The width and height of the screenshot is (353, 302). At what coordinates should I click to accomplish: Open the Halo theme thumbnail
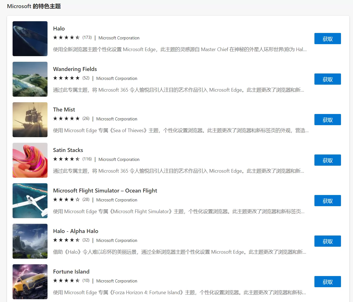coord(30,39)
